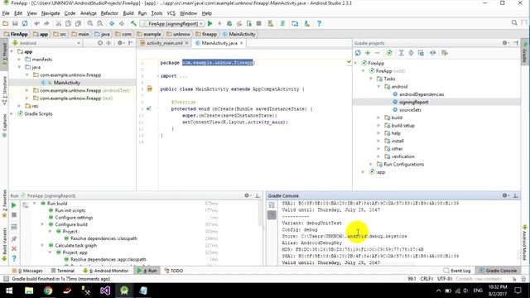530x298 pixels.
Task: Click the red Close X in Run panel
Action: [x=14, y=248]
